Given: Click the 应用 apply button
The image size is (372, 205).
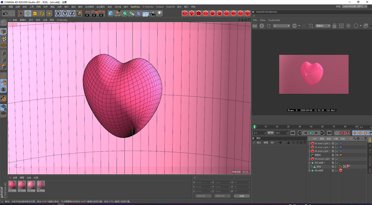Looking at the screenshot, I should click(242, 196).
